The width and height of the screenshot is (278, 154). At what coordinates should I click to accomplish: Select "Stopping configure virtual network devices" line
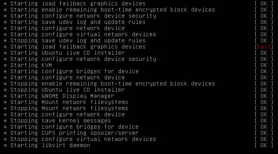pos(83,139)
